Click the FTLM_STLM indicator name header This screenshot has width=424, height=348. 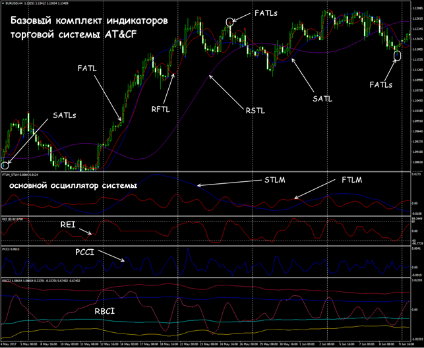20,175
